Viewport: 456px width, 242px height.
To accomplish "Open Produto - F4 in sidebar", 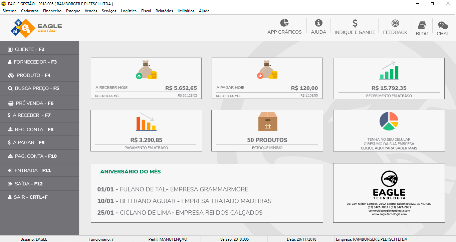I will point(39,75).
